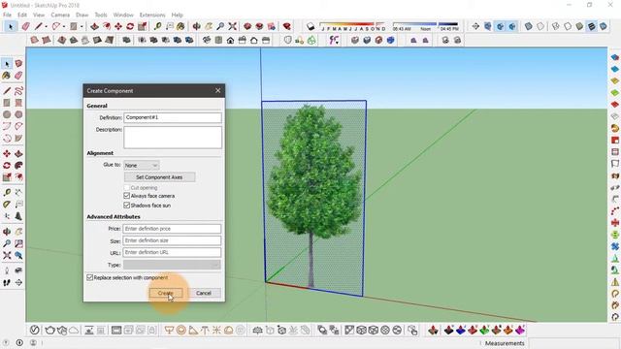Open the Window menu
The width and height of the screenshot is (621, 349).
pos(123,15)
